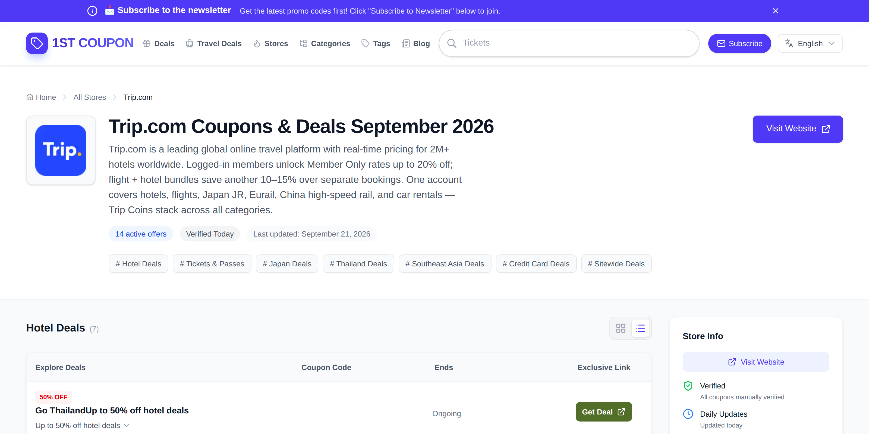869x434 pixels.
Task: Open the English language dropdown
Action: pyautogui.click(x=810, y=43)
